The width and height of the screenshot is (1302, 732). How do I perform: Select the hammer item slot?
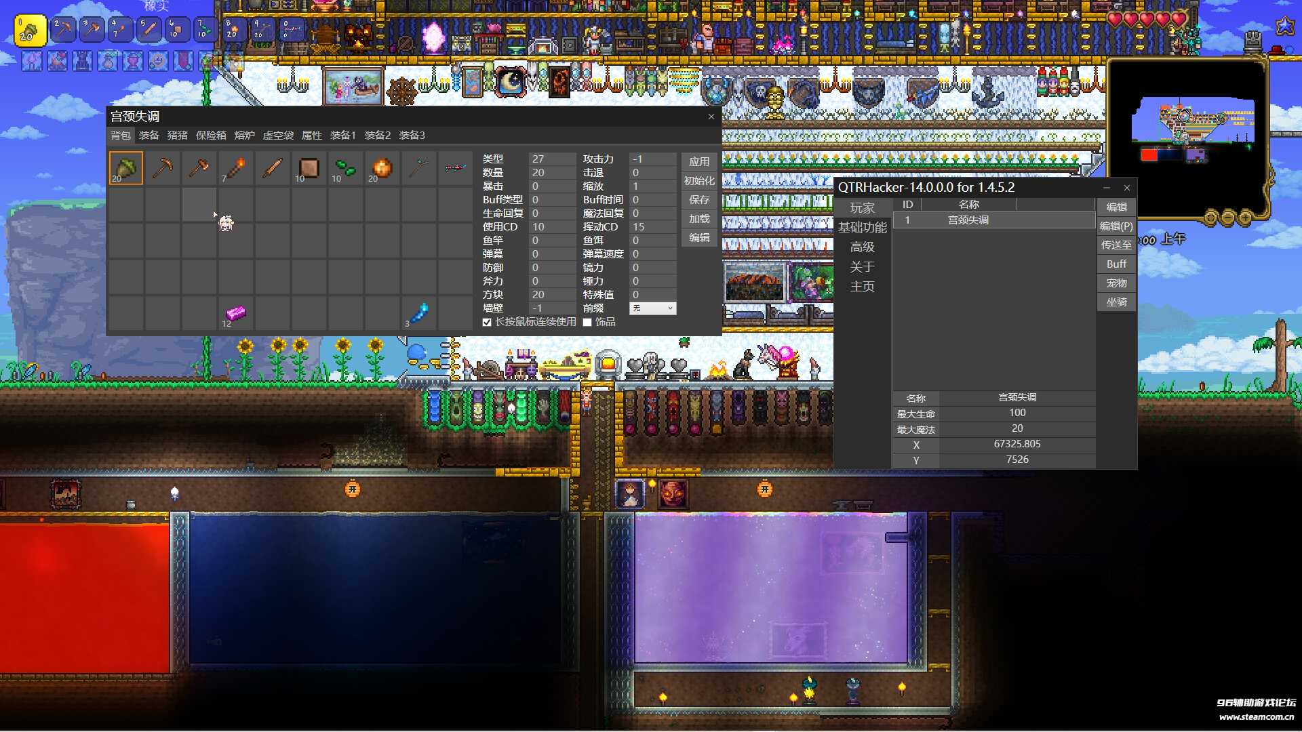point(199,167)
